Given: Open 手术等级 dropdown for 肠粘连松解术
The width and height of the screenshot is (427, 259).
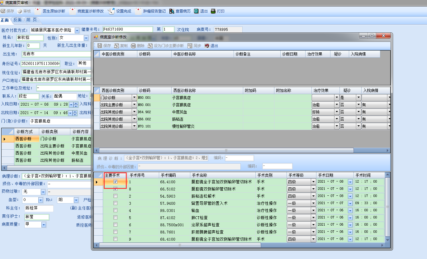Looking at the screenshot, I should click(313, 196).
